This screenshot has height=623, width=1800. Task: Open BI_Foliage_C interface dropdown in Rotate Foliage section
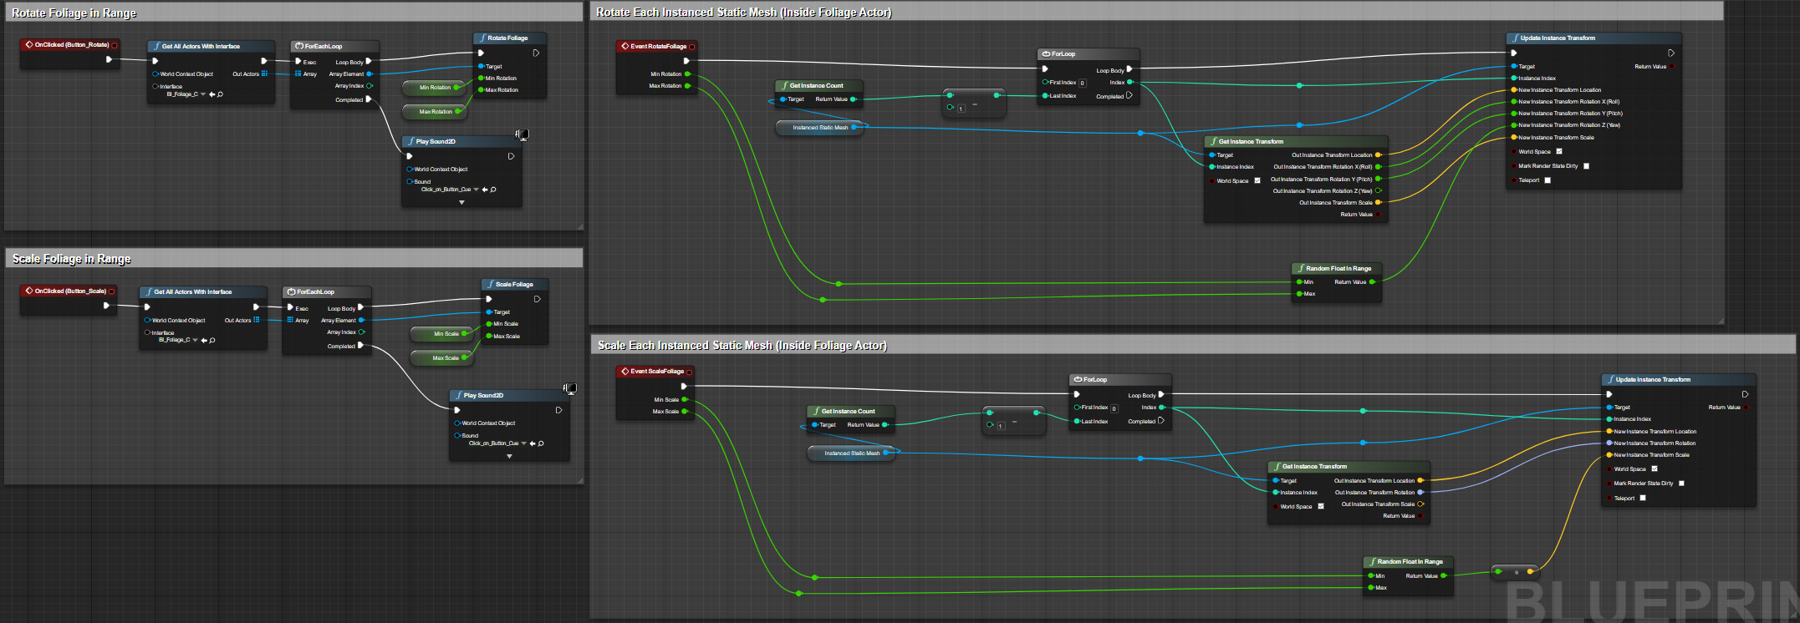[x=203, y=94]
